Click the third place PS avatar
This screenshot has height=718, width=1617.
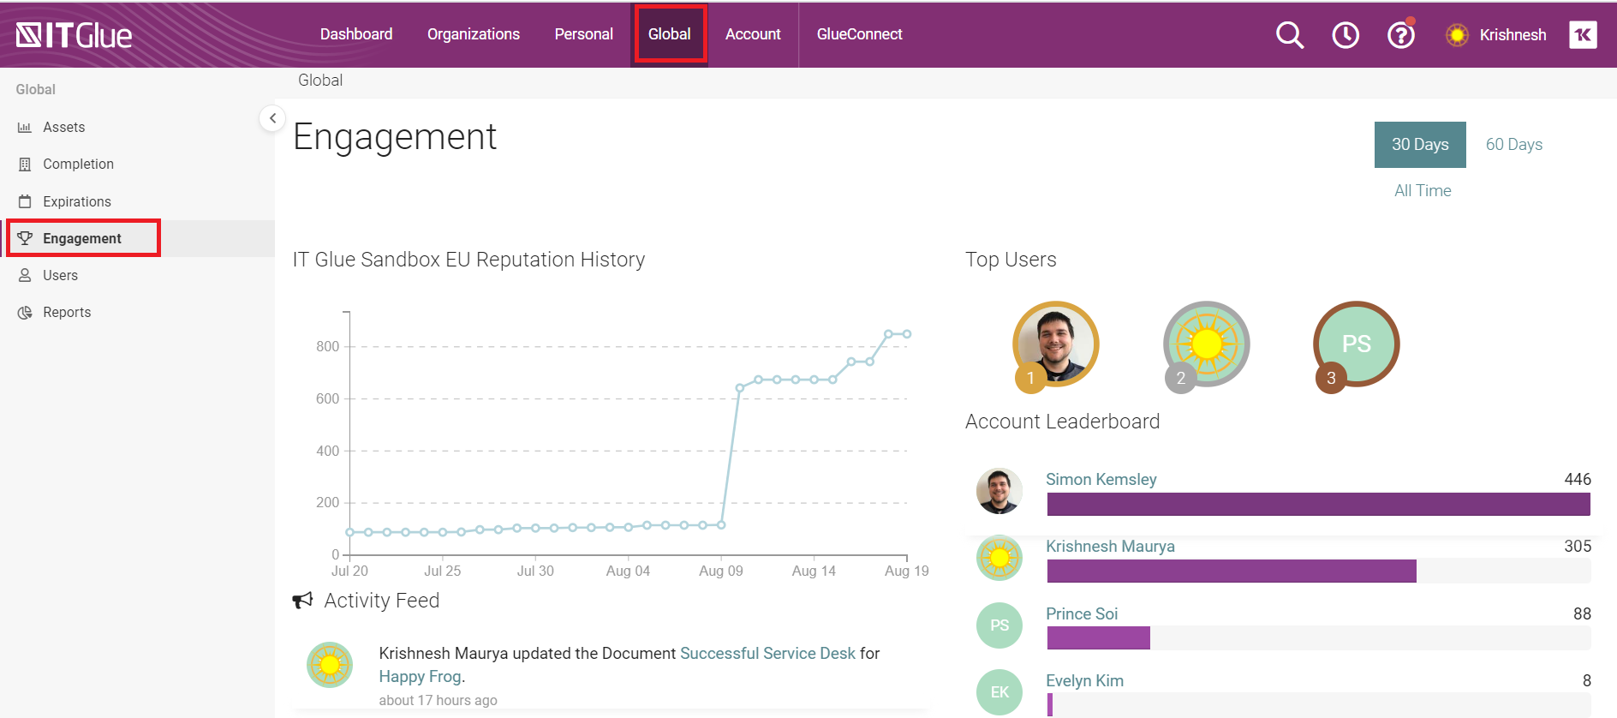pyautogui.click(x=1356, y=344)
